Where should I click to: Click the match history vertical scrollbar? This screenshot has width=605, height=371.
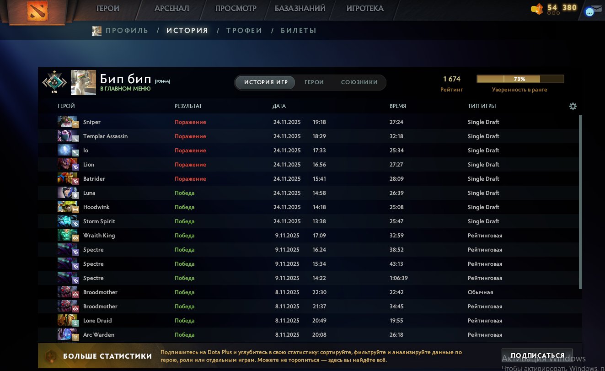point(580,201)
